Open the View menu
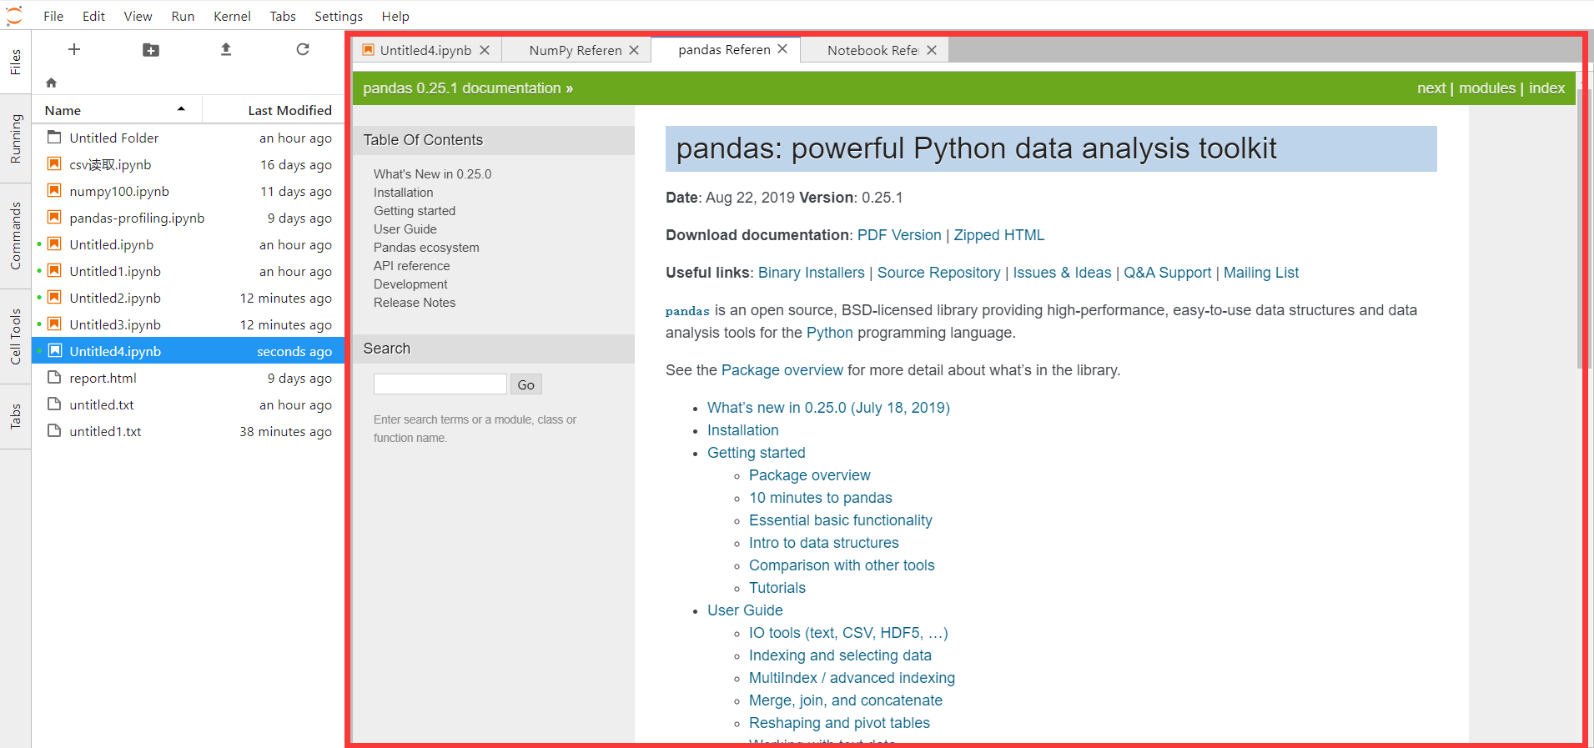Screen dimensions: 1594x748 click(138, 16)
